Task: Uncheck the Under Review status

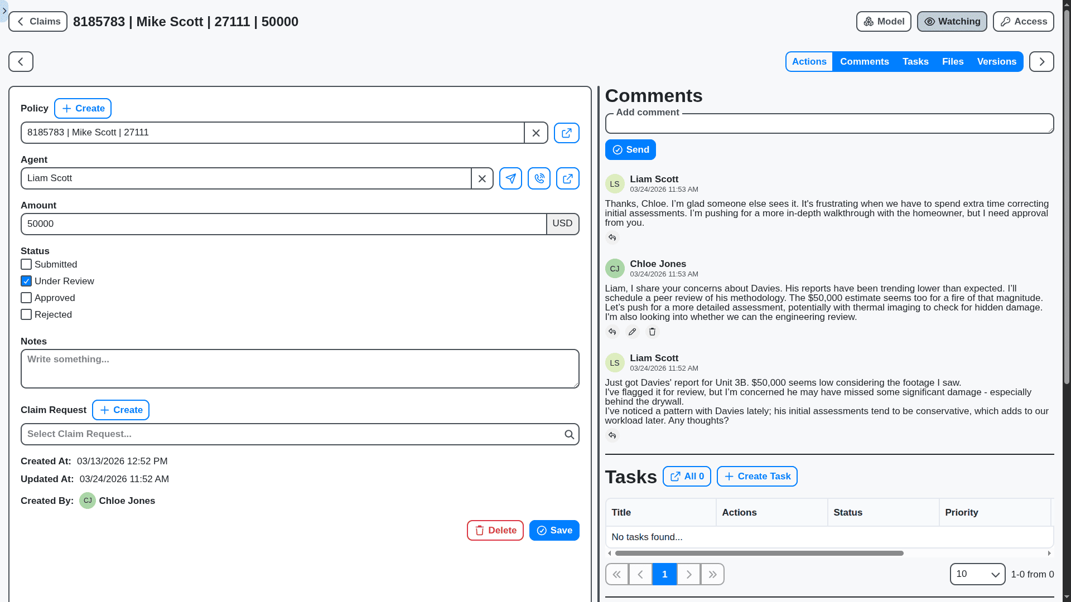Action: pyautogui.click(x=26, y=281)
